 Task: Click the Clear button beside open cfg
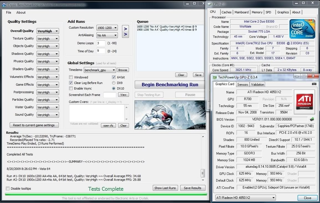tap(123, 125)
